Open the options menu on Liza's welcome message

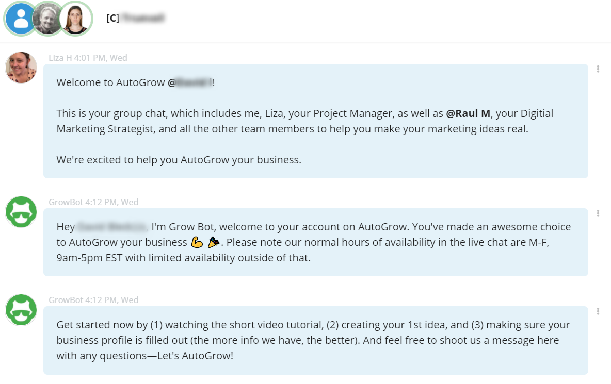pyautogui.click(x=598, y=69)
